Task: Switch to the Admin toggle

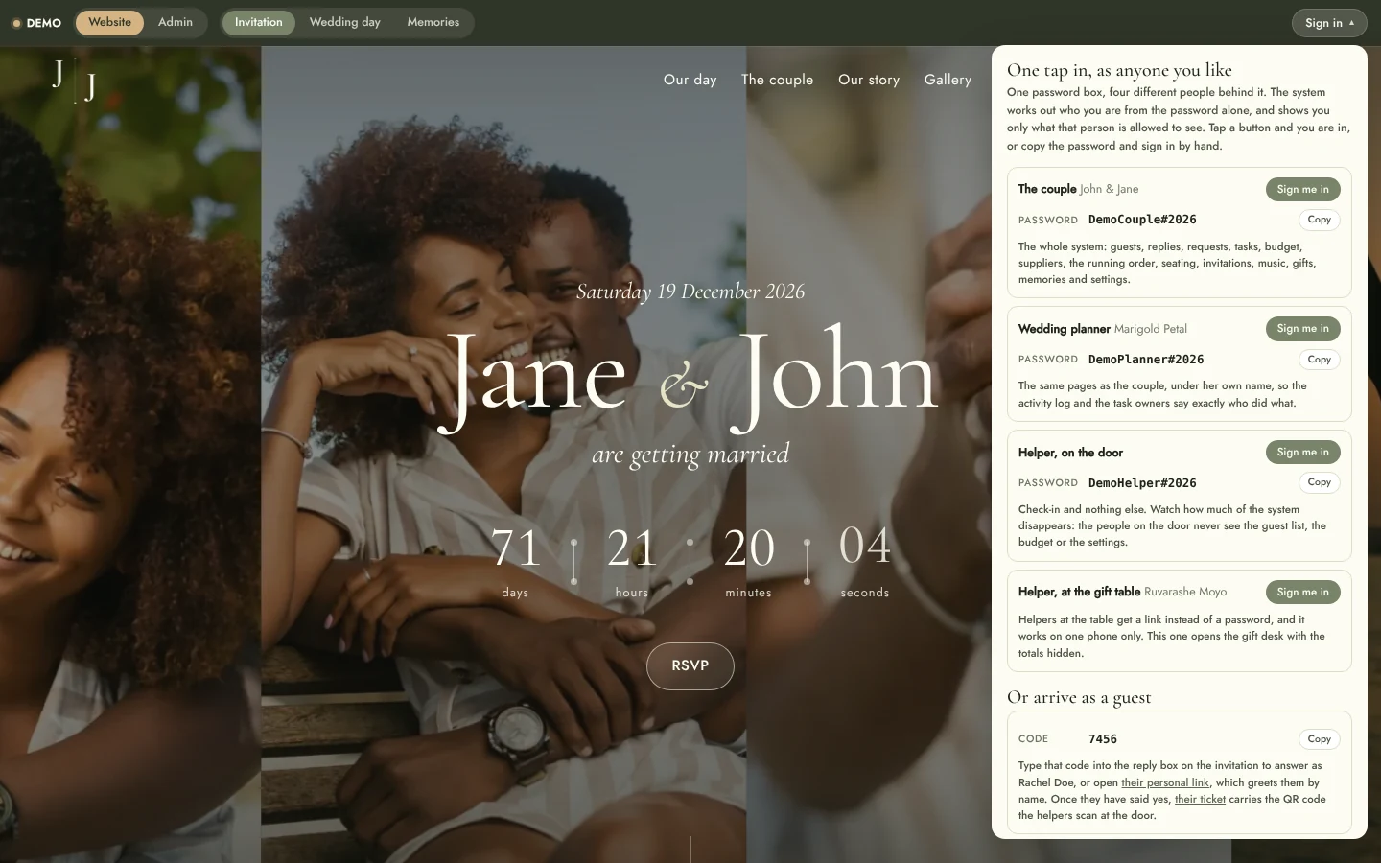Action: click(176, 22)
